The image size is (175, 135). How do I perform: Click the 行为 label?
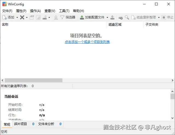(x=12, y=115)
